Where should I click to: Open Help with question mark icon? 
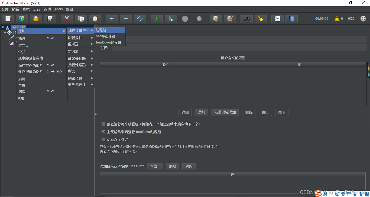[291, 19]
